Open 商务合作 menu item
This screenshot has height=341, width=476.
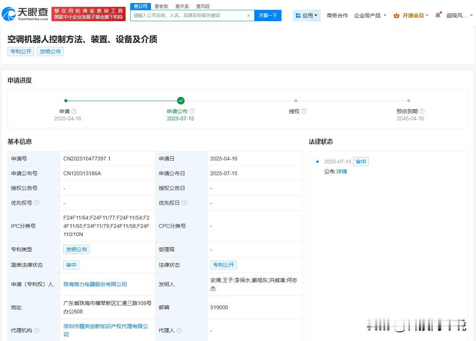[337, 16]
